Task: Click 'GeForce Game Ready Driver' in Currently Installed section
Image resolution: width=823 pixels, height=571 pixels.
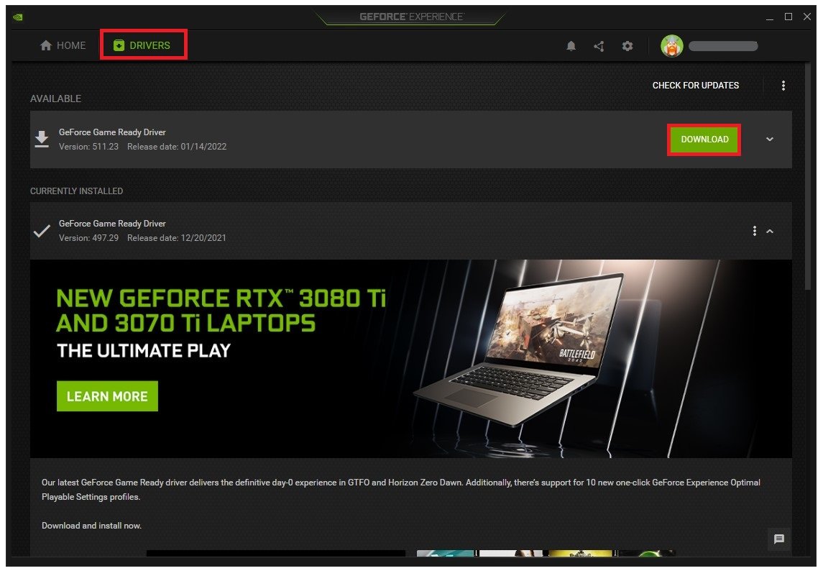Action: click(112, 224)
